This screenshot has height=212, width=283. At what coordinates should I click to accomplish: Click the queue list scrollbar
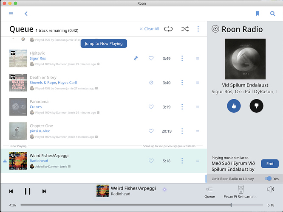pyautogui.click(x=206, y=179)
